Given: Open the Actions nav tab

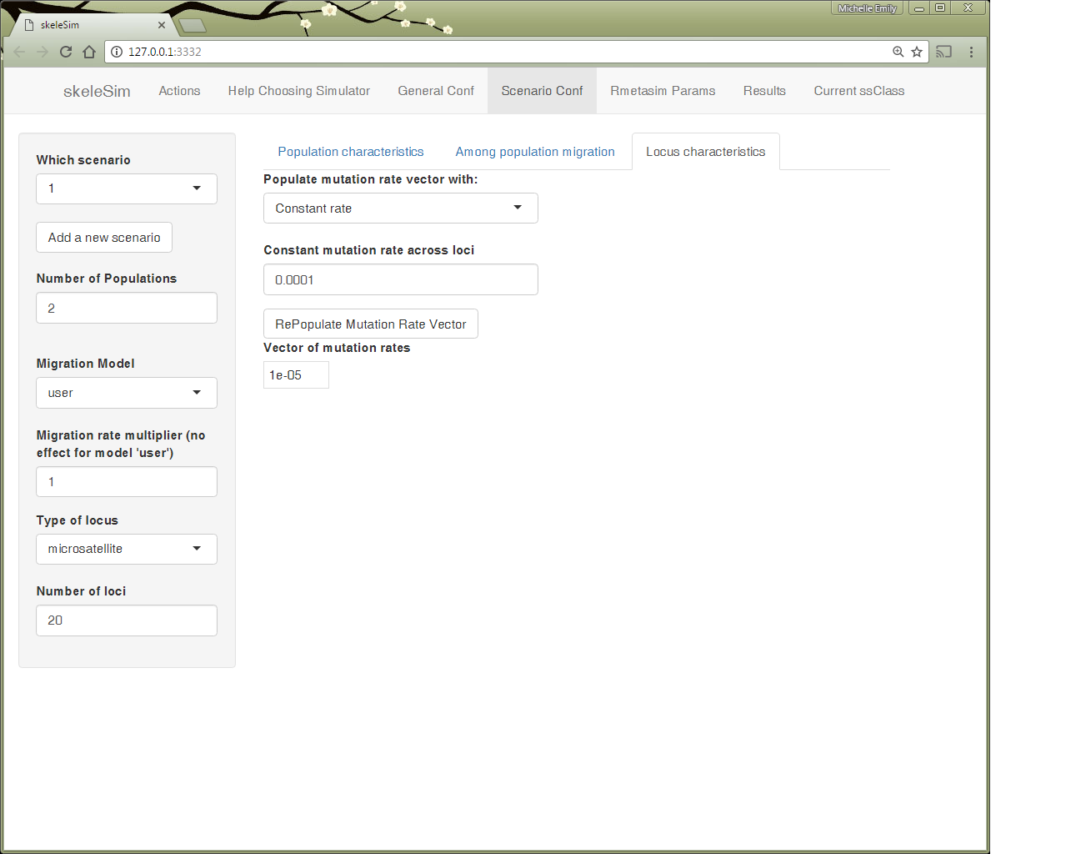Looking at the screenshot, I should (179, 91).
